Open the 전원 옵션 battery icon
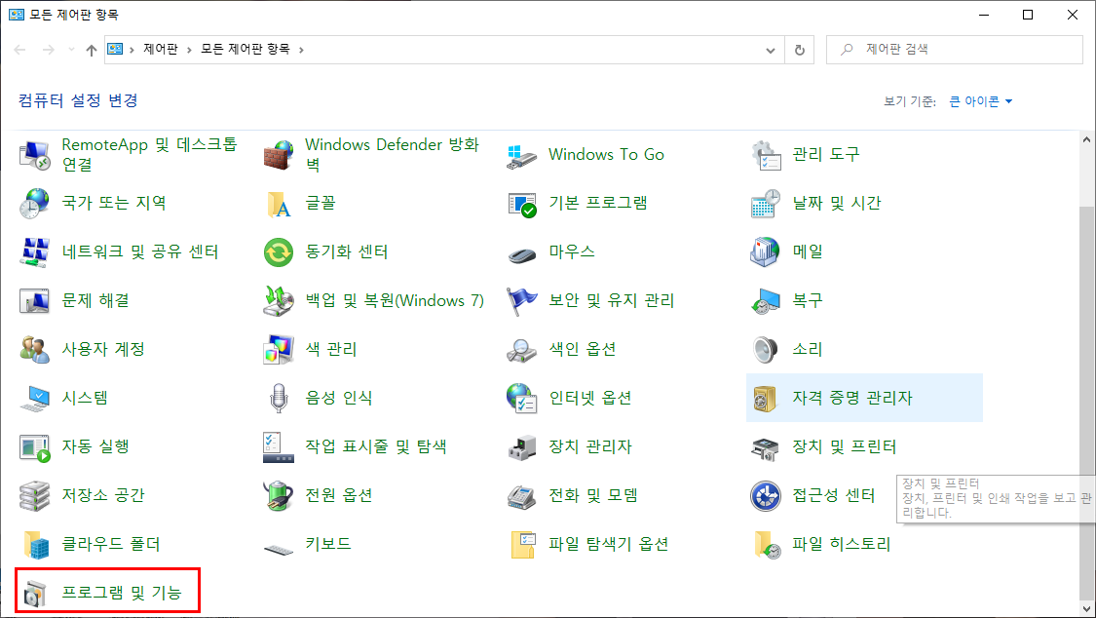Image resolution: width=1096 pixels, height=618 pixels. (x=279, y=495)
